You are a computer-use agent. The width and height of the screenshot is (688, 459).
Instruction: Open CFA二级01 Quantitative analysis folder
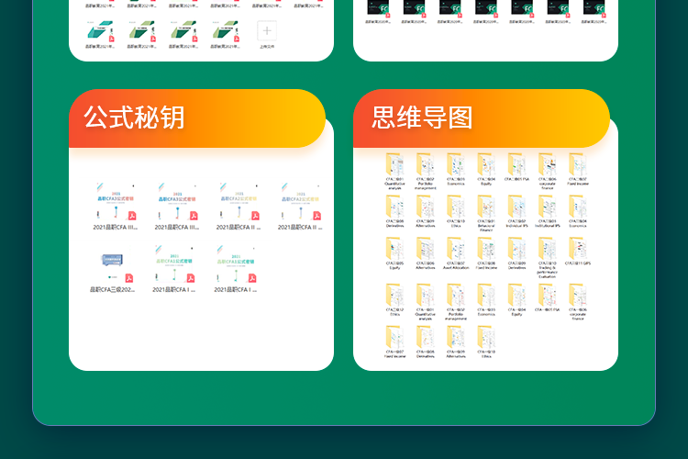coord(394,172)
